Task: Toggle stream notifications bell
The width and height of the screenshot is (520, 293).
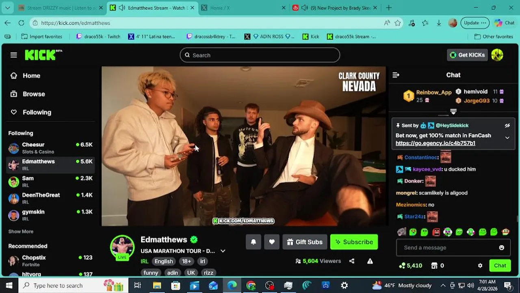Action: click(253, 242)
